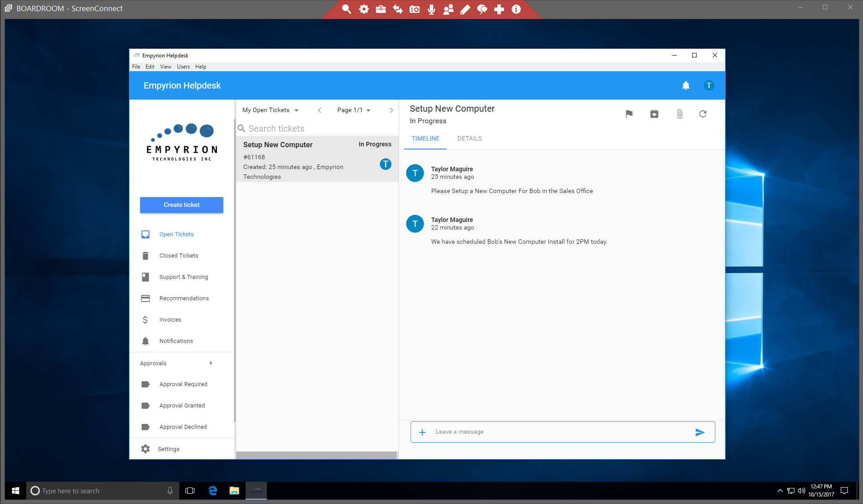
Task: Send the message with the arrow icon
Action: tap(700, 432)
